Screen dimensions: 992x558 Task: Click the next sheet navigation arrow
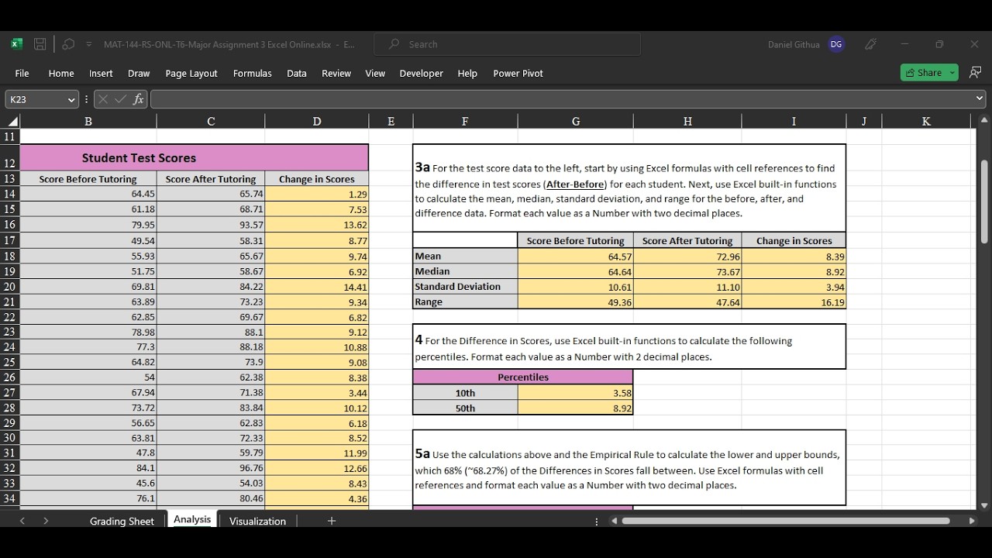tap(46, 521)
